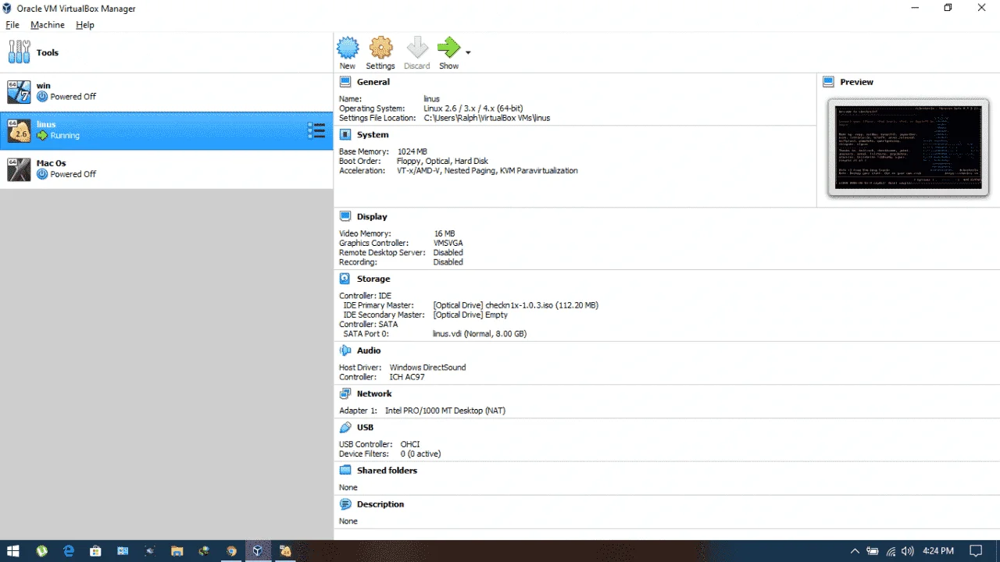Viewport: 1000px width, 562px height.
Task: Click the Windows DirectSound host driver value
Action: pos(428,368)
